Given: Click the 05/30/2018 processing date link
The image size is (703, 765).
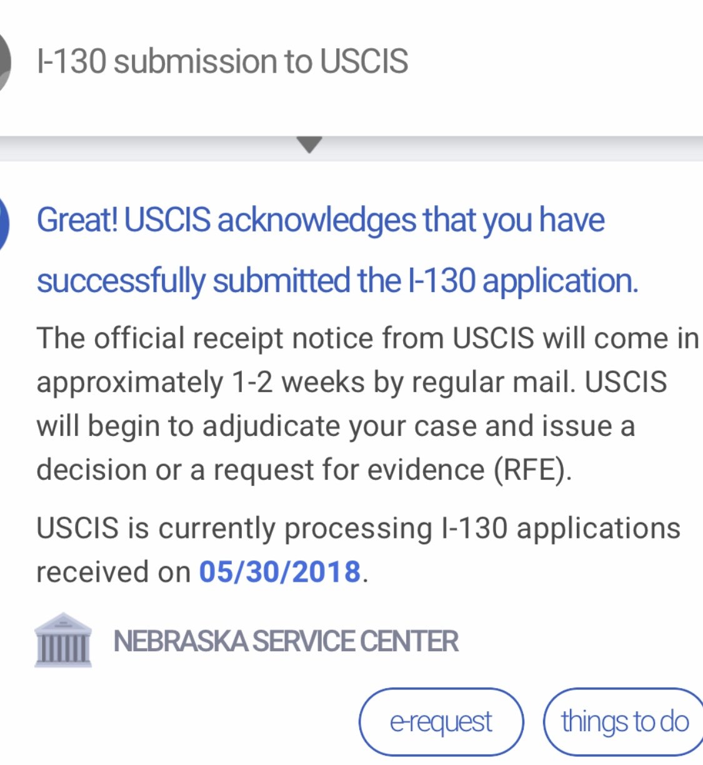Looking at the screenshot, I should coord(280,572).
